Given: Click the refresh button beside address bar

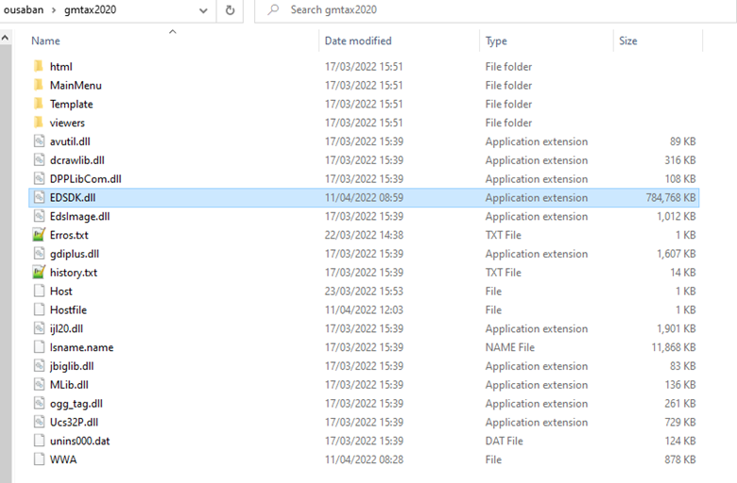Looking at the screenshot, I should [230, 9].
